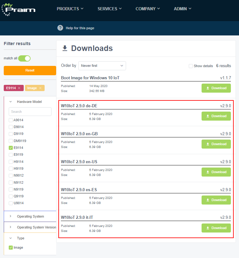This screenshot has height=258, width=239.
Task: Toggle the match all switch
Action: click(24, 58)
